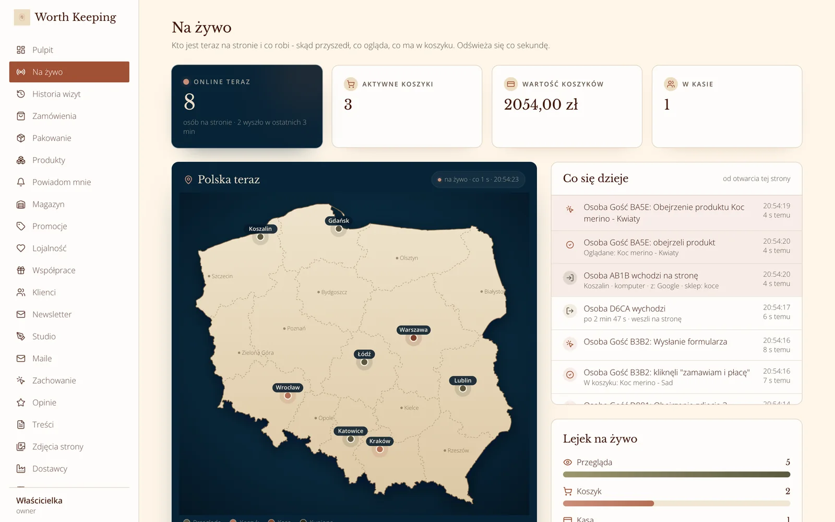Open Historia wizyt menu item
The width and height of the screenshot is (835, 522).
tap(69, 94)
